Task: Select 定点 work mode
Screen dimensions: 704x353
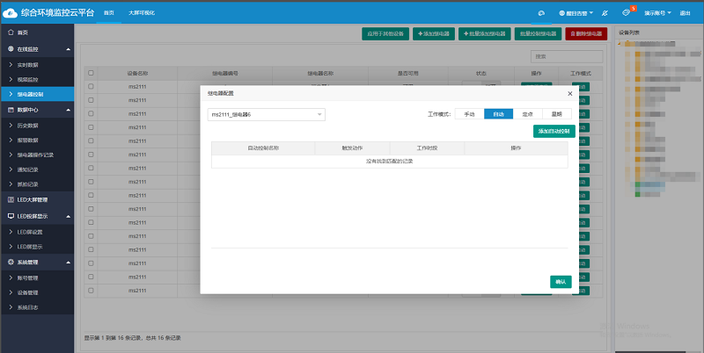Action: coord(527,114)
